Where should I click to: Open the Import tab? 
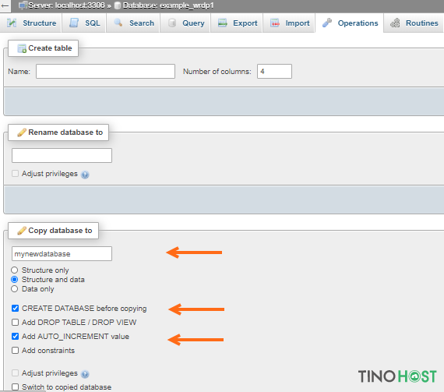(x=289, y=23)
